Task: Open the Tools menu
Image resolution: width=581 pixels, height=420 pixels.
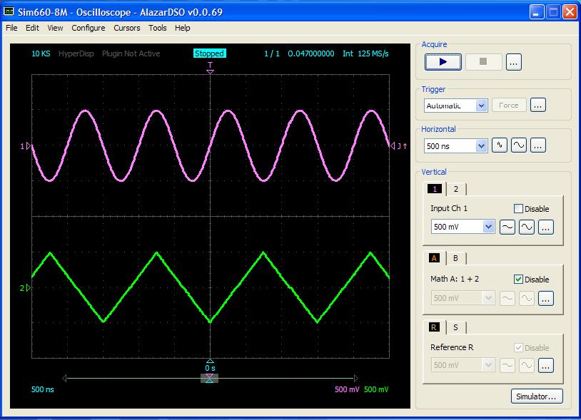Action: (x=158, y=28)
